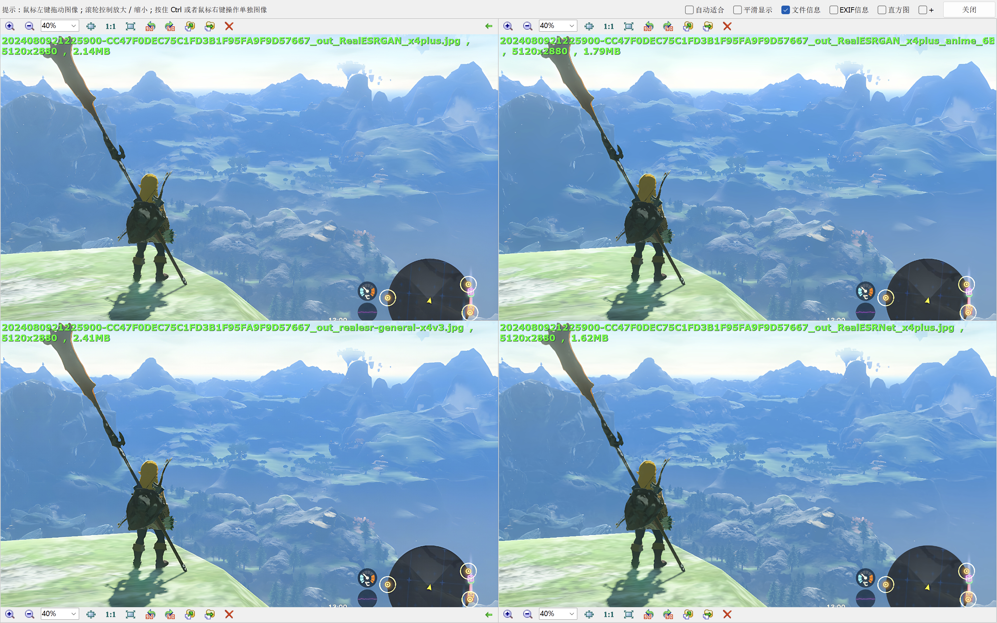Click green arrow at top-left panel's right end
The image size is (997, 623).
click(x=489, y=26)
